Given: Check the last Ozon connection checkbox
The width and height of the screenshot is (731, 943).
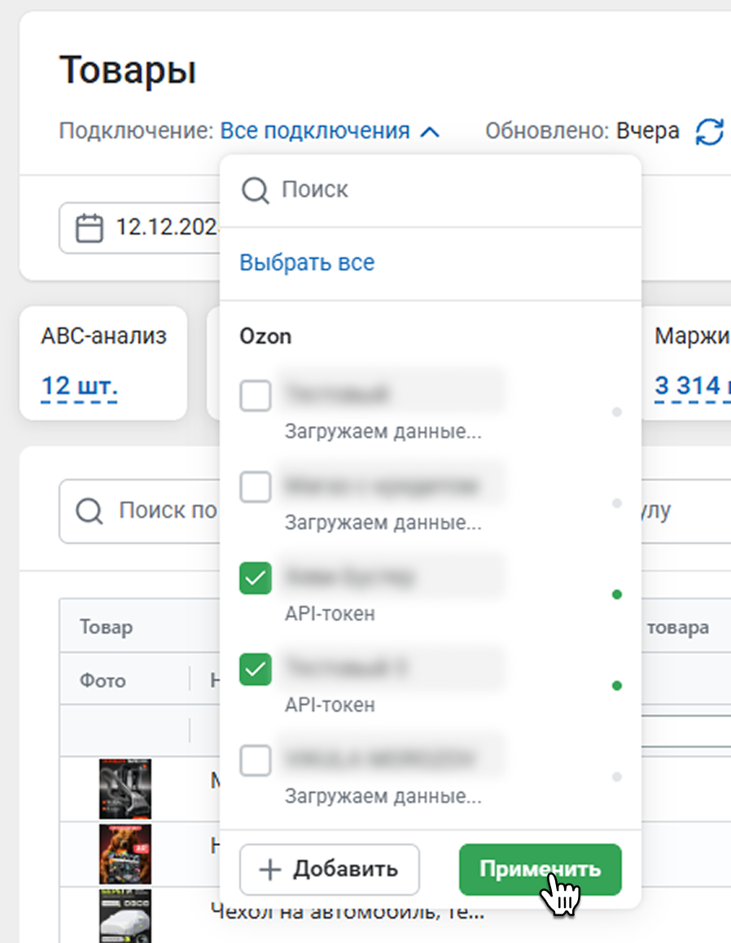Looking at the screenshot, I should pos(256,761).
